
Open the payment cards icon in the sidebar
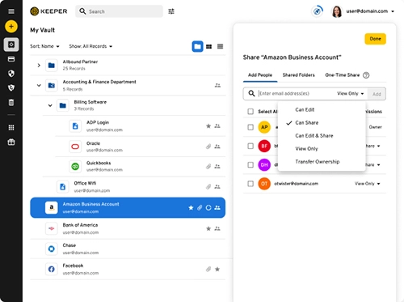[11, 59]
